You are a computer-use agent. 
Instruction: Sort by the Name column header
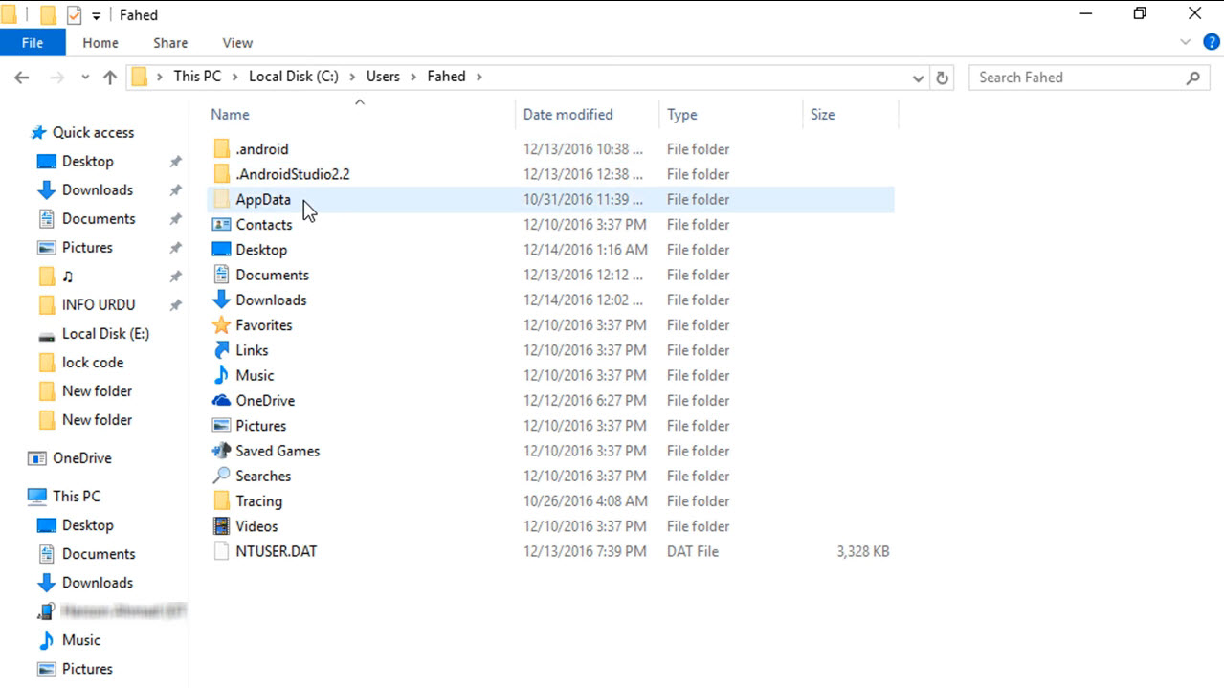(x=230, y=114)
